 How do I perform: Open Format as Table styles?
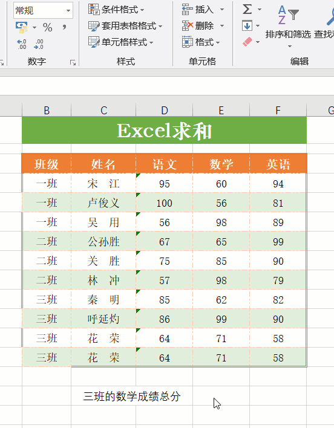[125, 26]
